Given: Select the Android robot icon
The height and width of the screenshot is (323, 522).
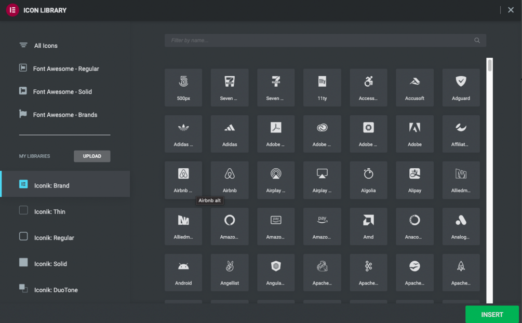Looking at the screenshot, I should tap(183, 273).
